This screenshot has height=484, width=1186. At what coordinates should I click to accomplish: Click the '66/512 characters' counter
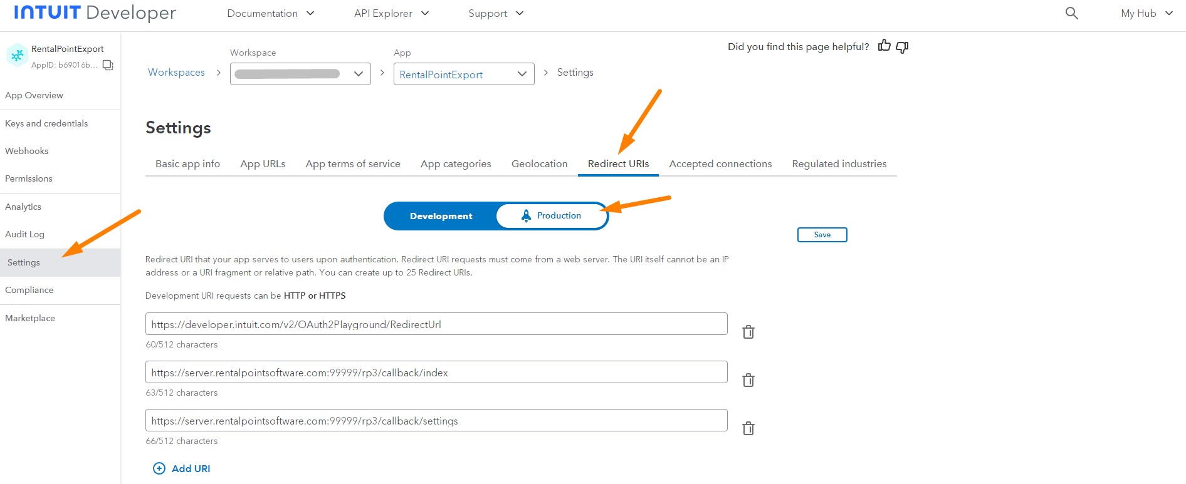pos(182,441)
